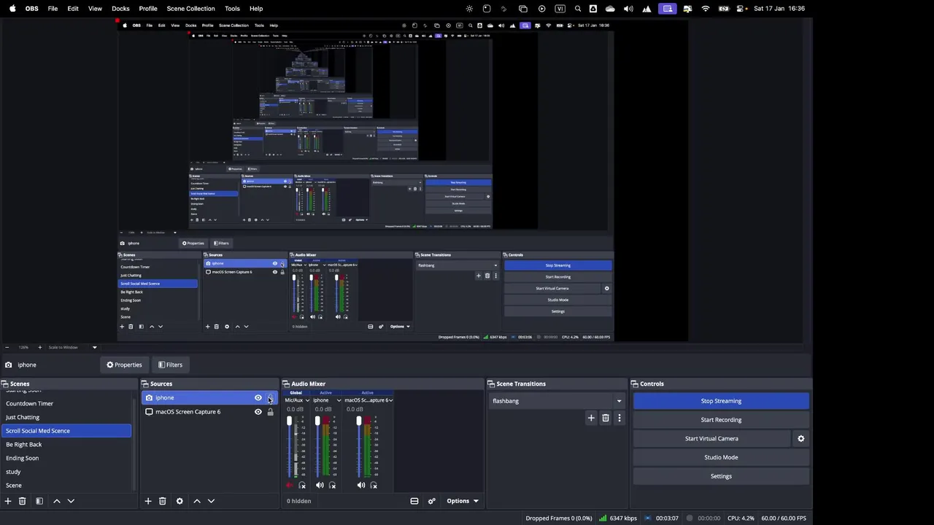Expand iphone channel dropdown in mixer
This screenshot has height=525, width=934.
coord(339,400)
